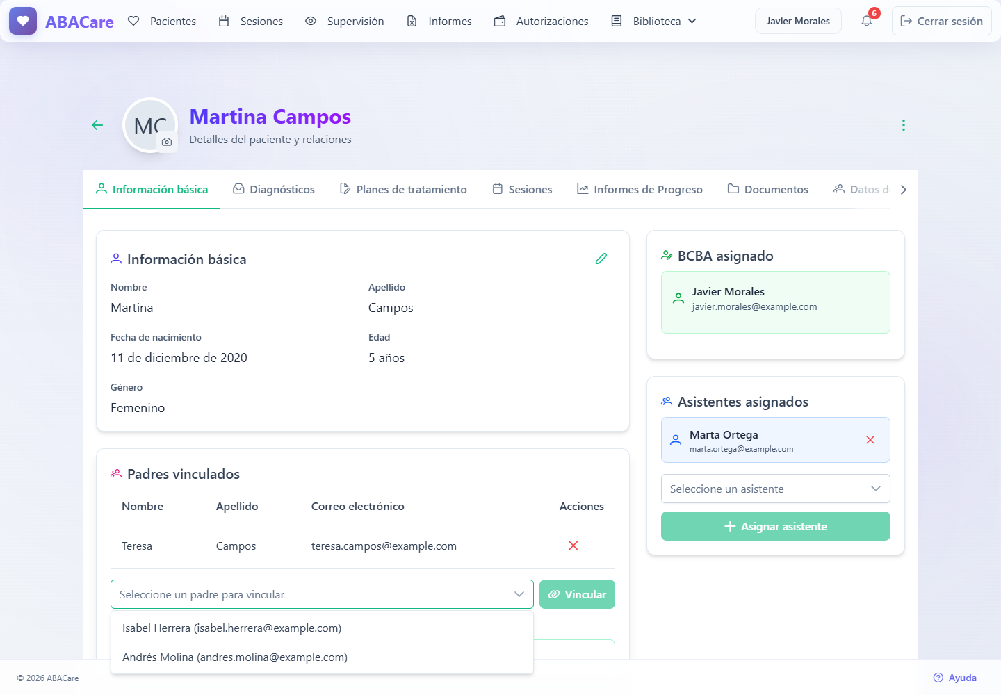Remove assistant Marta Ortega with X
The image size is (1001, 695).
coord(870,440)
